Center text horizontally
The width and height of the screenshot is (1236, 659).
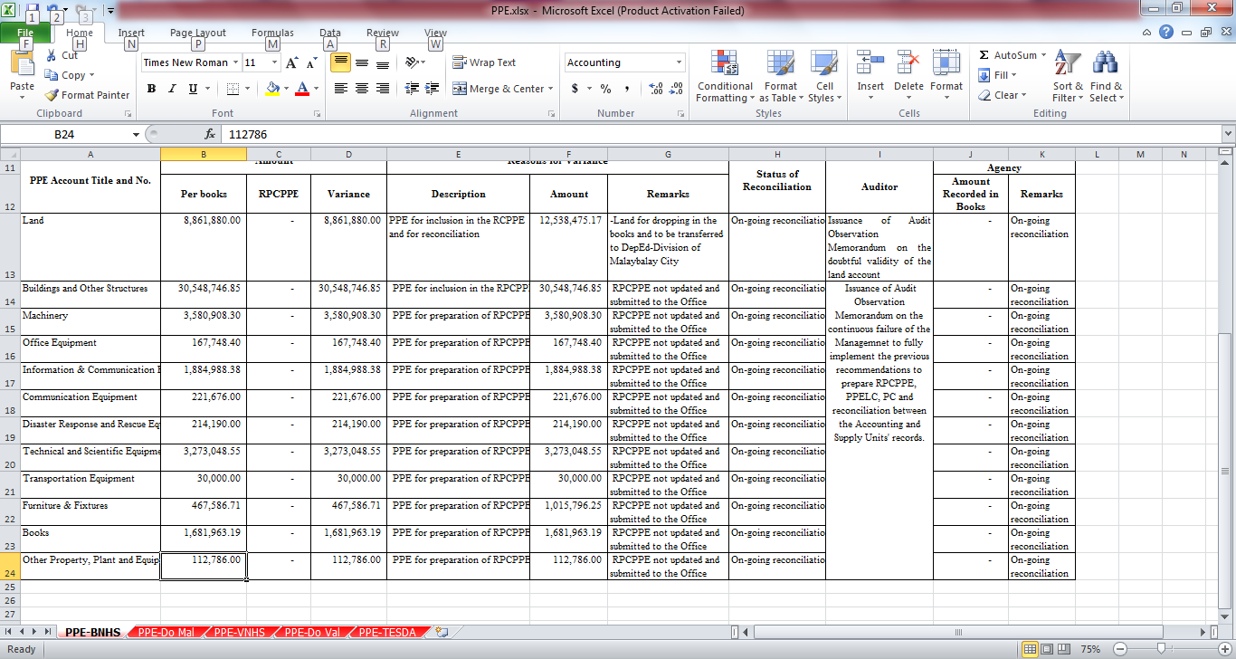(x=362, y=89)
